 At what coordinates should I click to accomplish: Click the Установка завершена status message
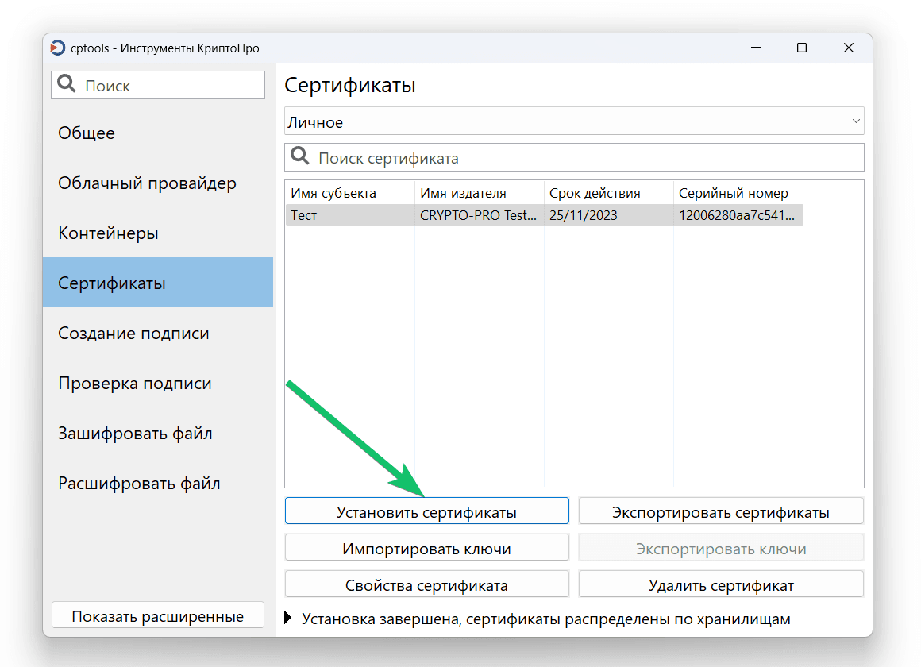545,619
